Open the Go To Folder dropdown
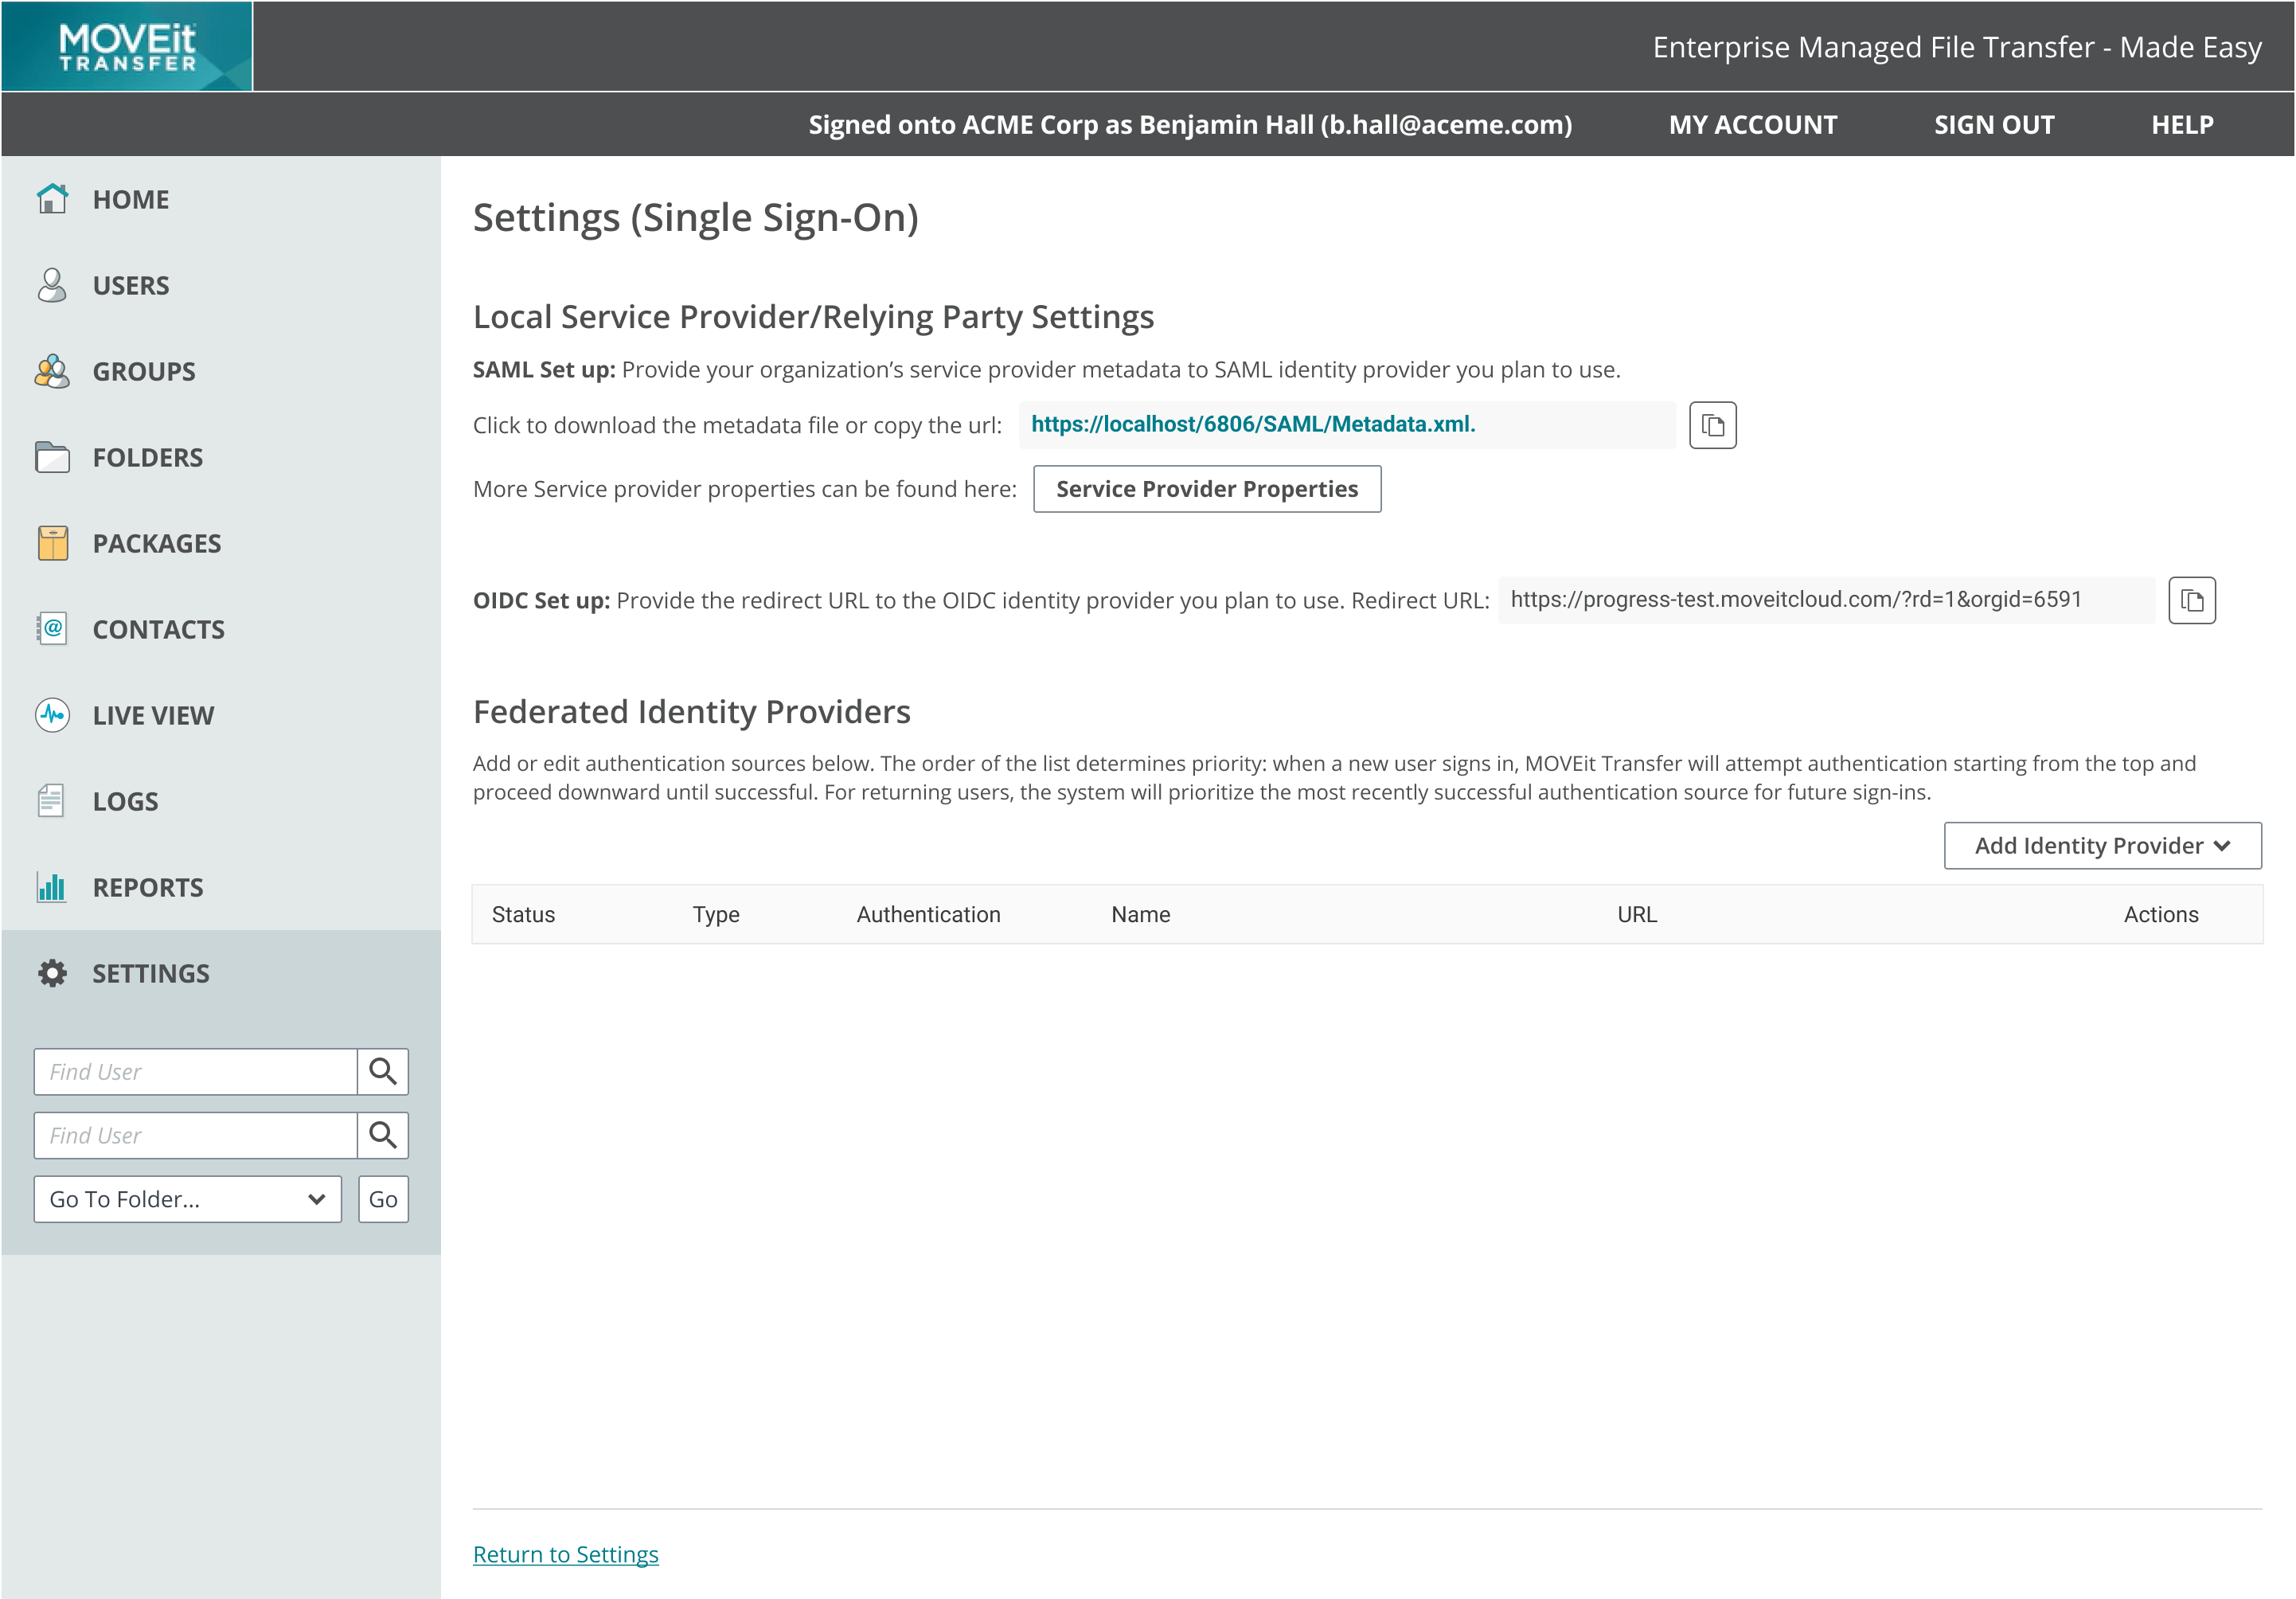This screenshot has height=1599, width=2296. 188,1199
